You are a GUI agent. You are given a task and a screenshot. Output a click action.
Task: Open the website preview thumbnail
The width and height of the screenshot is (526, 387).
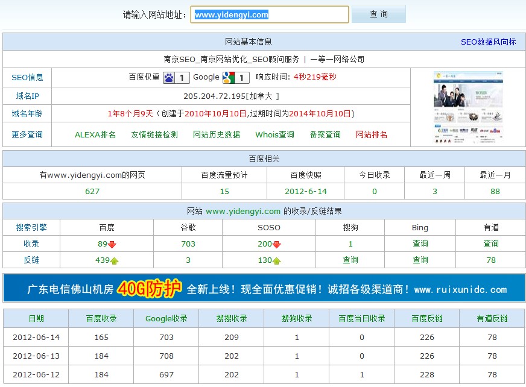pos(468,107)
